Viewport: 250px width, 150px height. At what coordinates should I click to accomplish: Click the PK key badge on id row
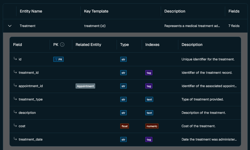(x=58, y=59)
